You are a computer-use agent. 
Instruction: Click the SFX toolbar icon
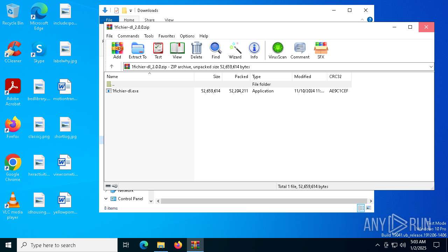coord(321,50)
